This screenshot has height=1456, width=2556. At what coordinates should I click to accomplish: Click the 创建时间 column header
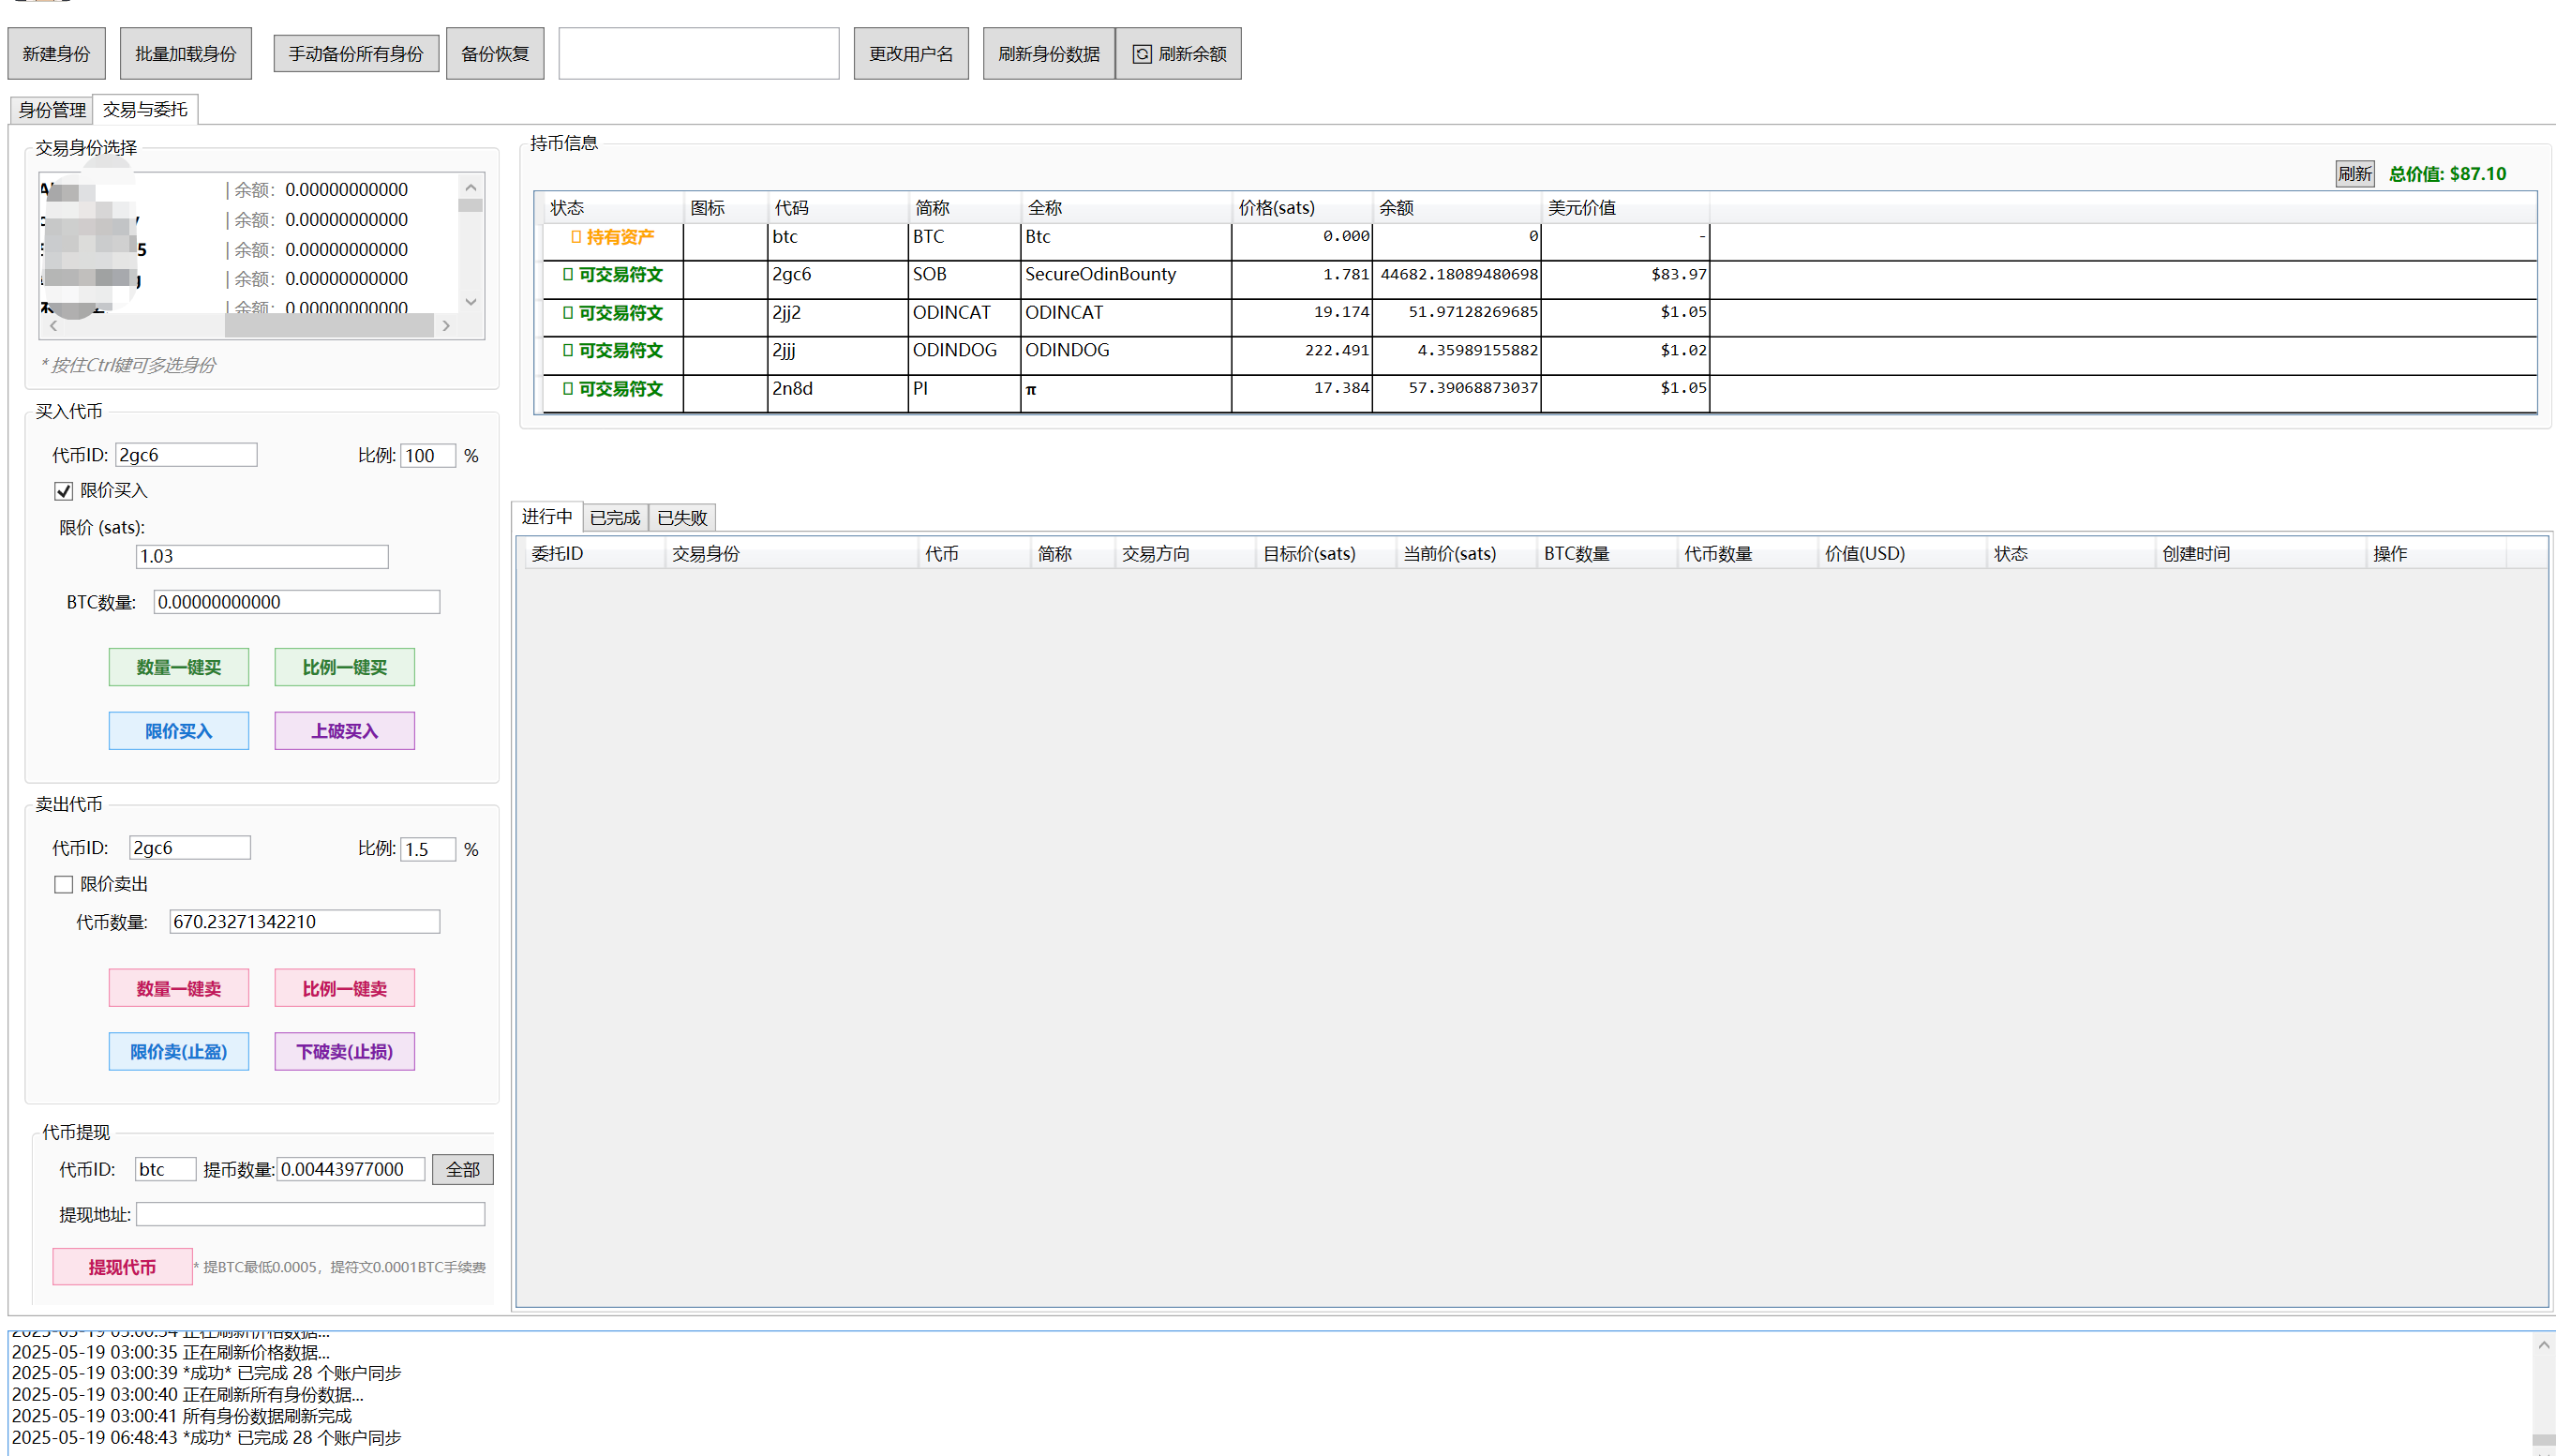pos(2260,554)
